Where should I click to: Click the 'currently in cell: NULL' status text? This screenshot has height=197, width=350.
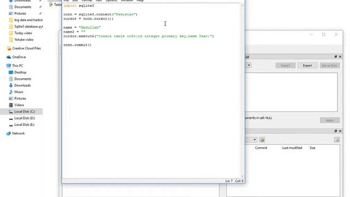point(259,118)
